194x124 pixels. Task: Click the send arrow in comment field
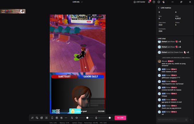pos(186,120)
